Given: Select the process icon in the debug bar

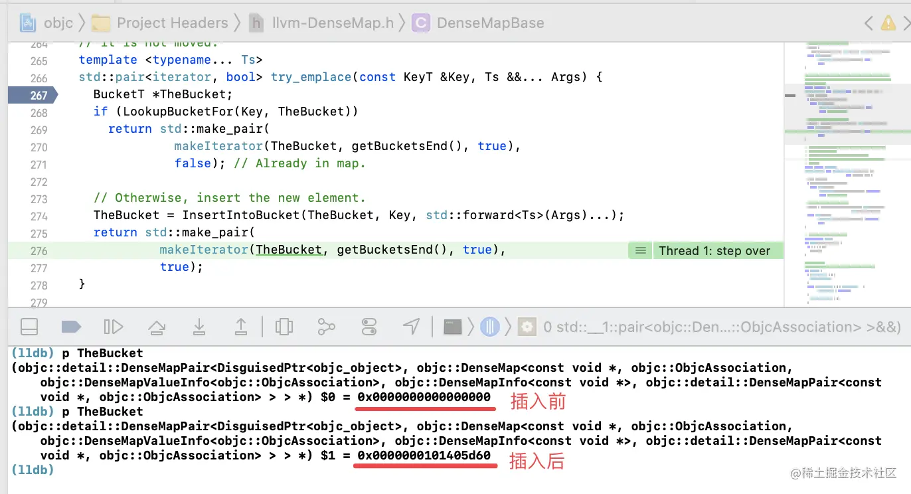Looking at the screenshot, I should (453, 327).
